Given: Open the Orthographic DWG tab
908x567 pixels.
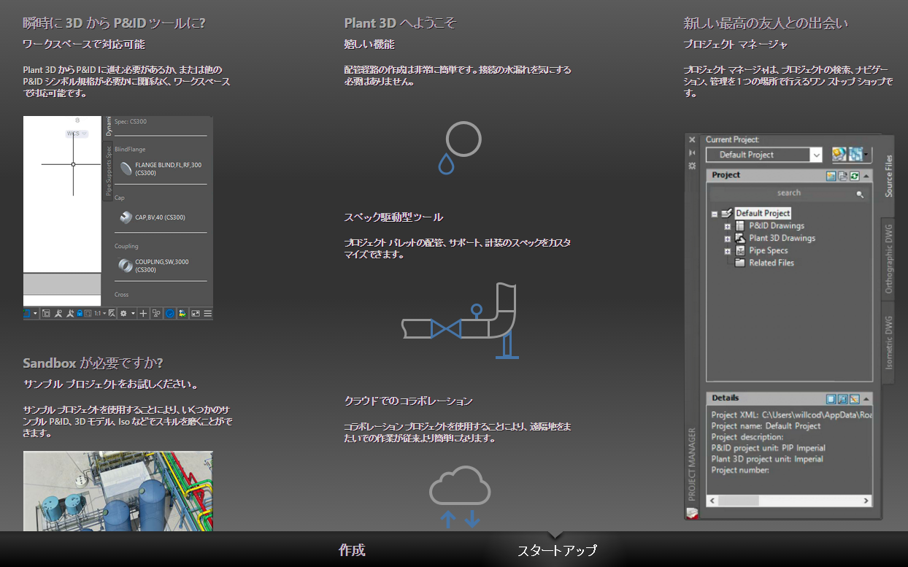Looking at the screenshot, I should coord(889,258).
